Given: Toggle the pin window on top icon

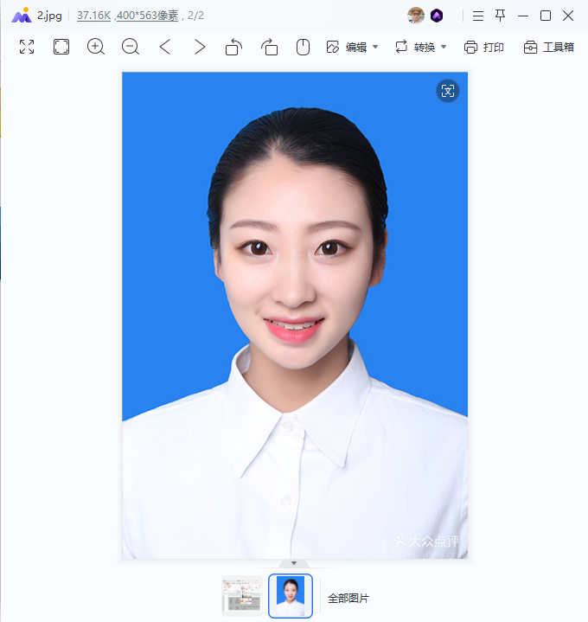Looking at the screenshot, I should tap(501, 16).
